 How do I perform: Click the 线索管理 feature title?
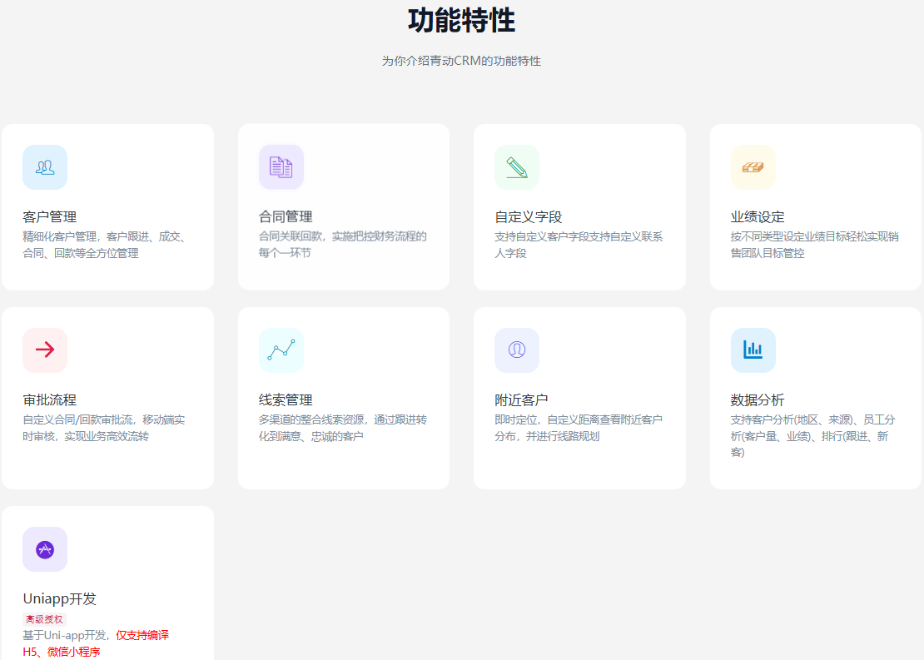tap(286, 400)
